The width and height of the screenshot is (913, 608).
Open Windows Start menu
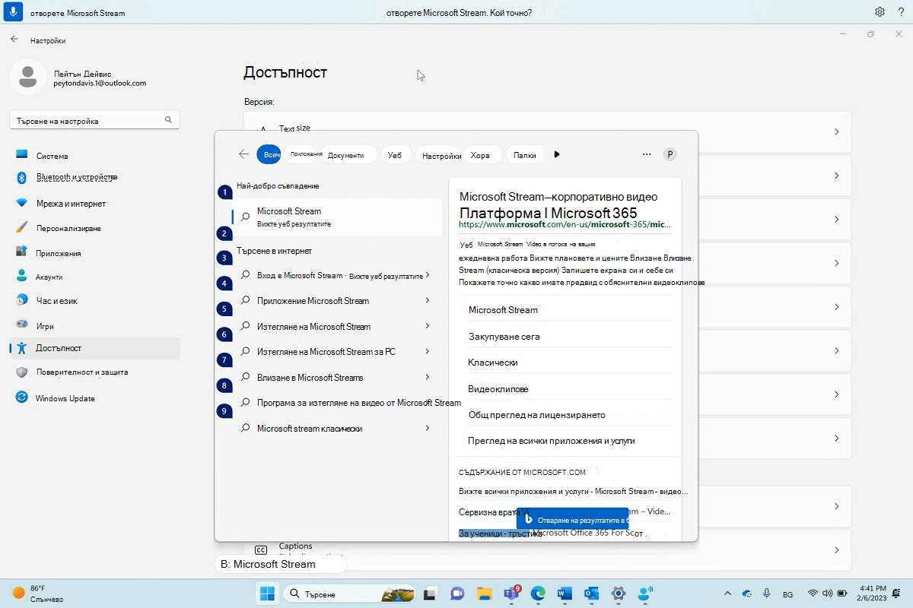coord(267,594)
